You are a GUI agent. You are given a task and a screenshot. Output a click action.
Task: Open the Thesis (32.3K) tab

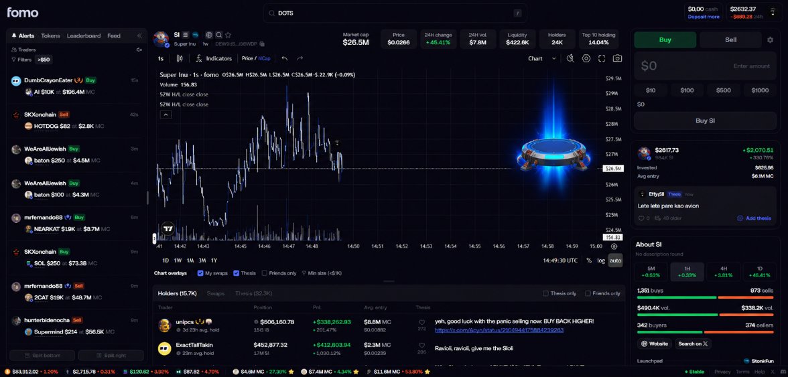(253, 293)
